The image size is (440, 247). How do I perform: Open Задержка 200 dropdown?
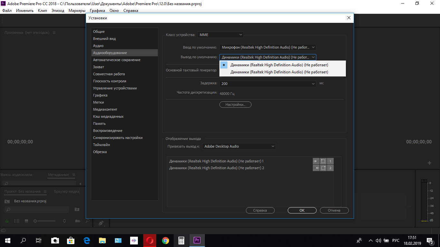268,84
